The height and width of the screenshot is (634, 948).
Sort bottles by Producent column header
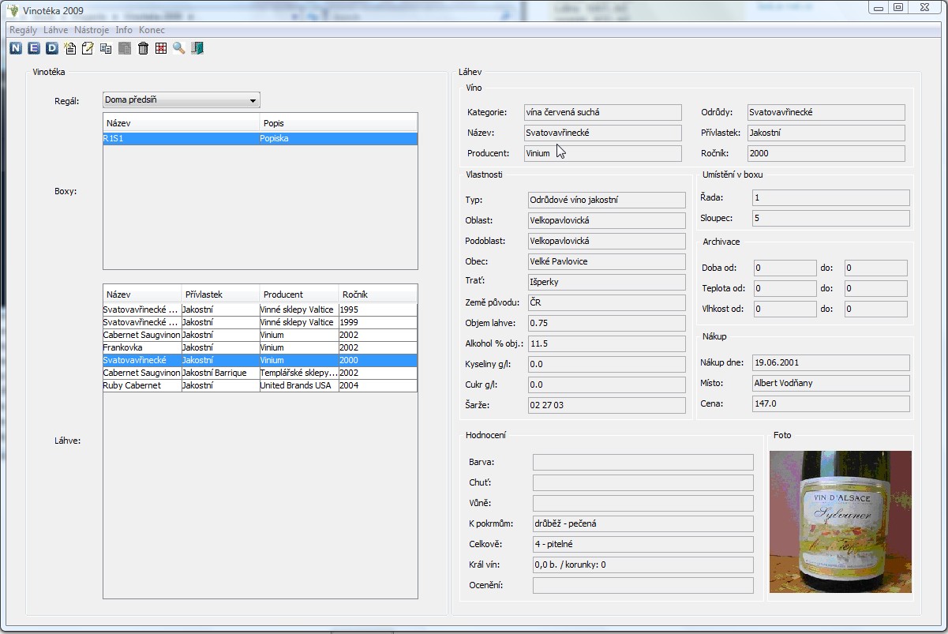click(x=298, y=294)
